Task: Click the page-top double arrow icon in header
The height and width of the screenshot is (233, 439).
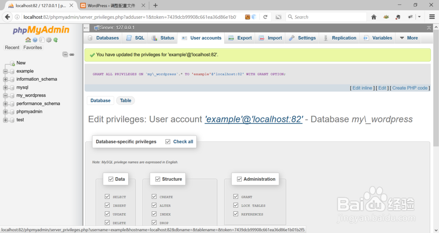Action: [428, 28]
